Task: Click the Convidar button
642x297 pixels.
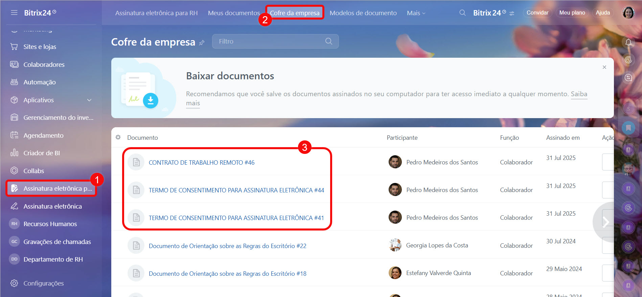Action: coord(537,12)
